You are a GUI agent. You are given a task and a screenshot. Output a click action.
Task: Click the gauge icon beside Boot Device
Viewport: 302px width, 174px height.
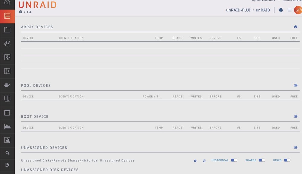pyautogui.click(x=296, y=116)
